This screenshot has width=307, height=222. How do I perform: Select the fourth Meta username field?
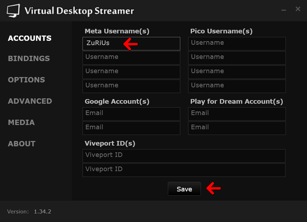[131, 86]
